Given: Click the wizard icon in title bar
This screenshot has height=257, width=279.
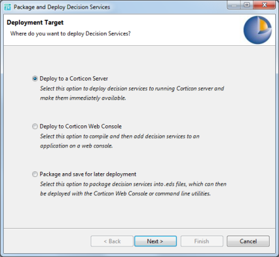Looking at the screenshot, I should (x=8, y=7).
